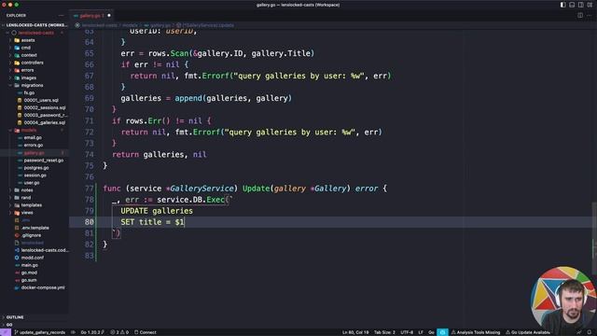Viewport: 597px width, 336px height.
Task: Open editor More Actions ellipsis menu
Action: (590, 16)
